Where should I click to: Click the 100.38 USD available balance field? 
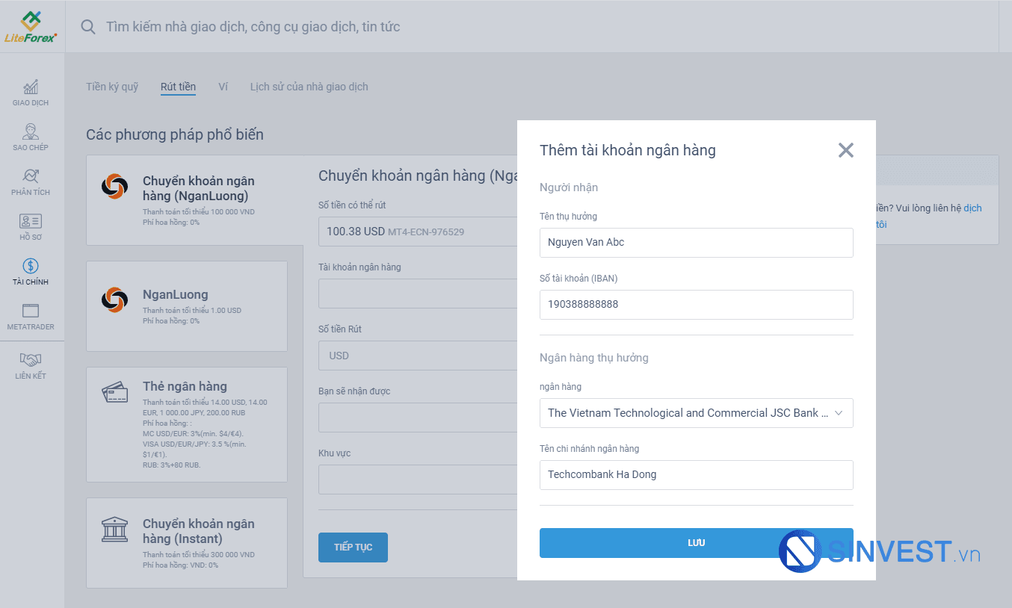click(x=418, y=232)
